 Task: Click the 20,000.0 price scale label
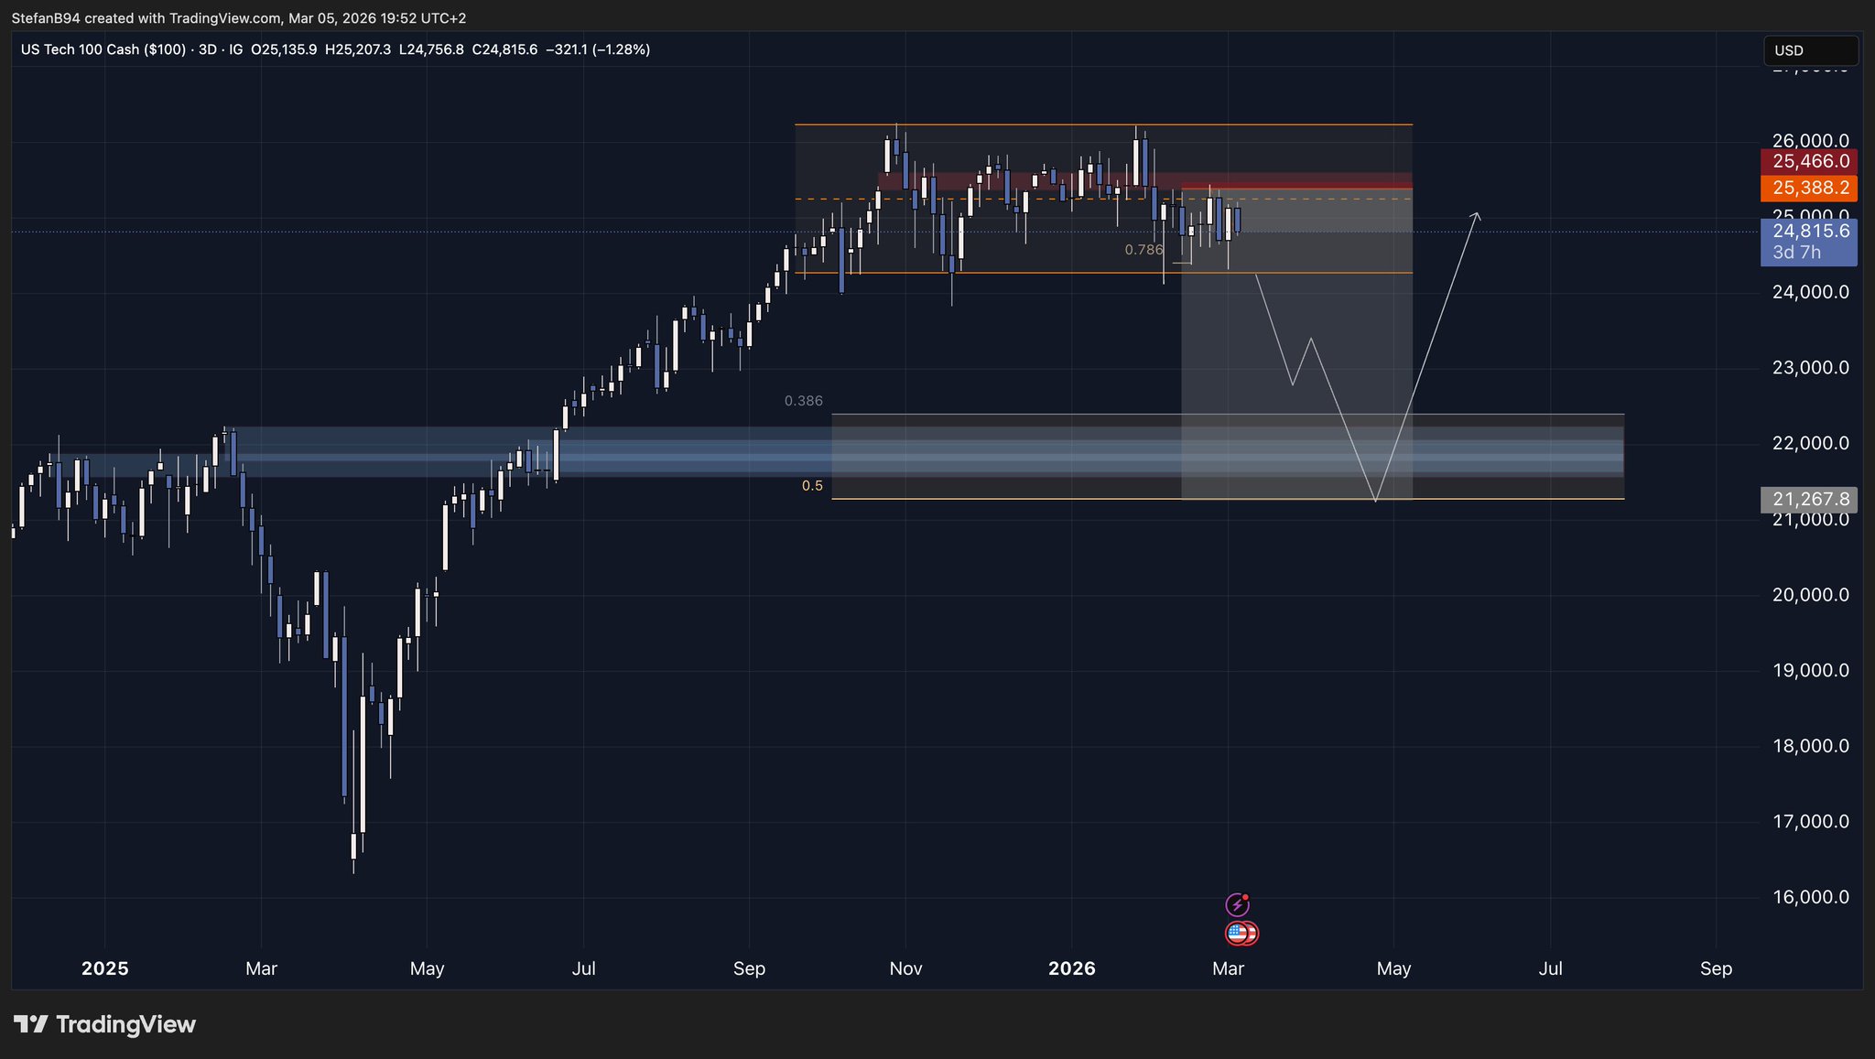(1810, 595)
